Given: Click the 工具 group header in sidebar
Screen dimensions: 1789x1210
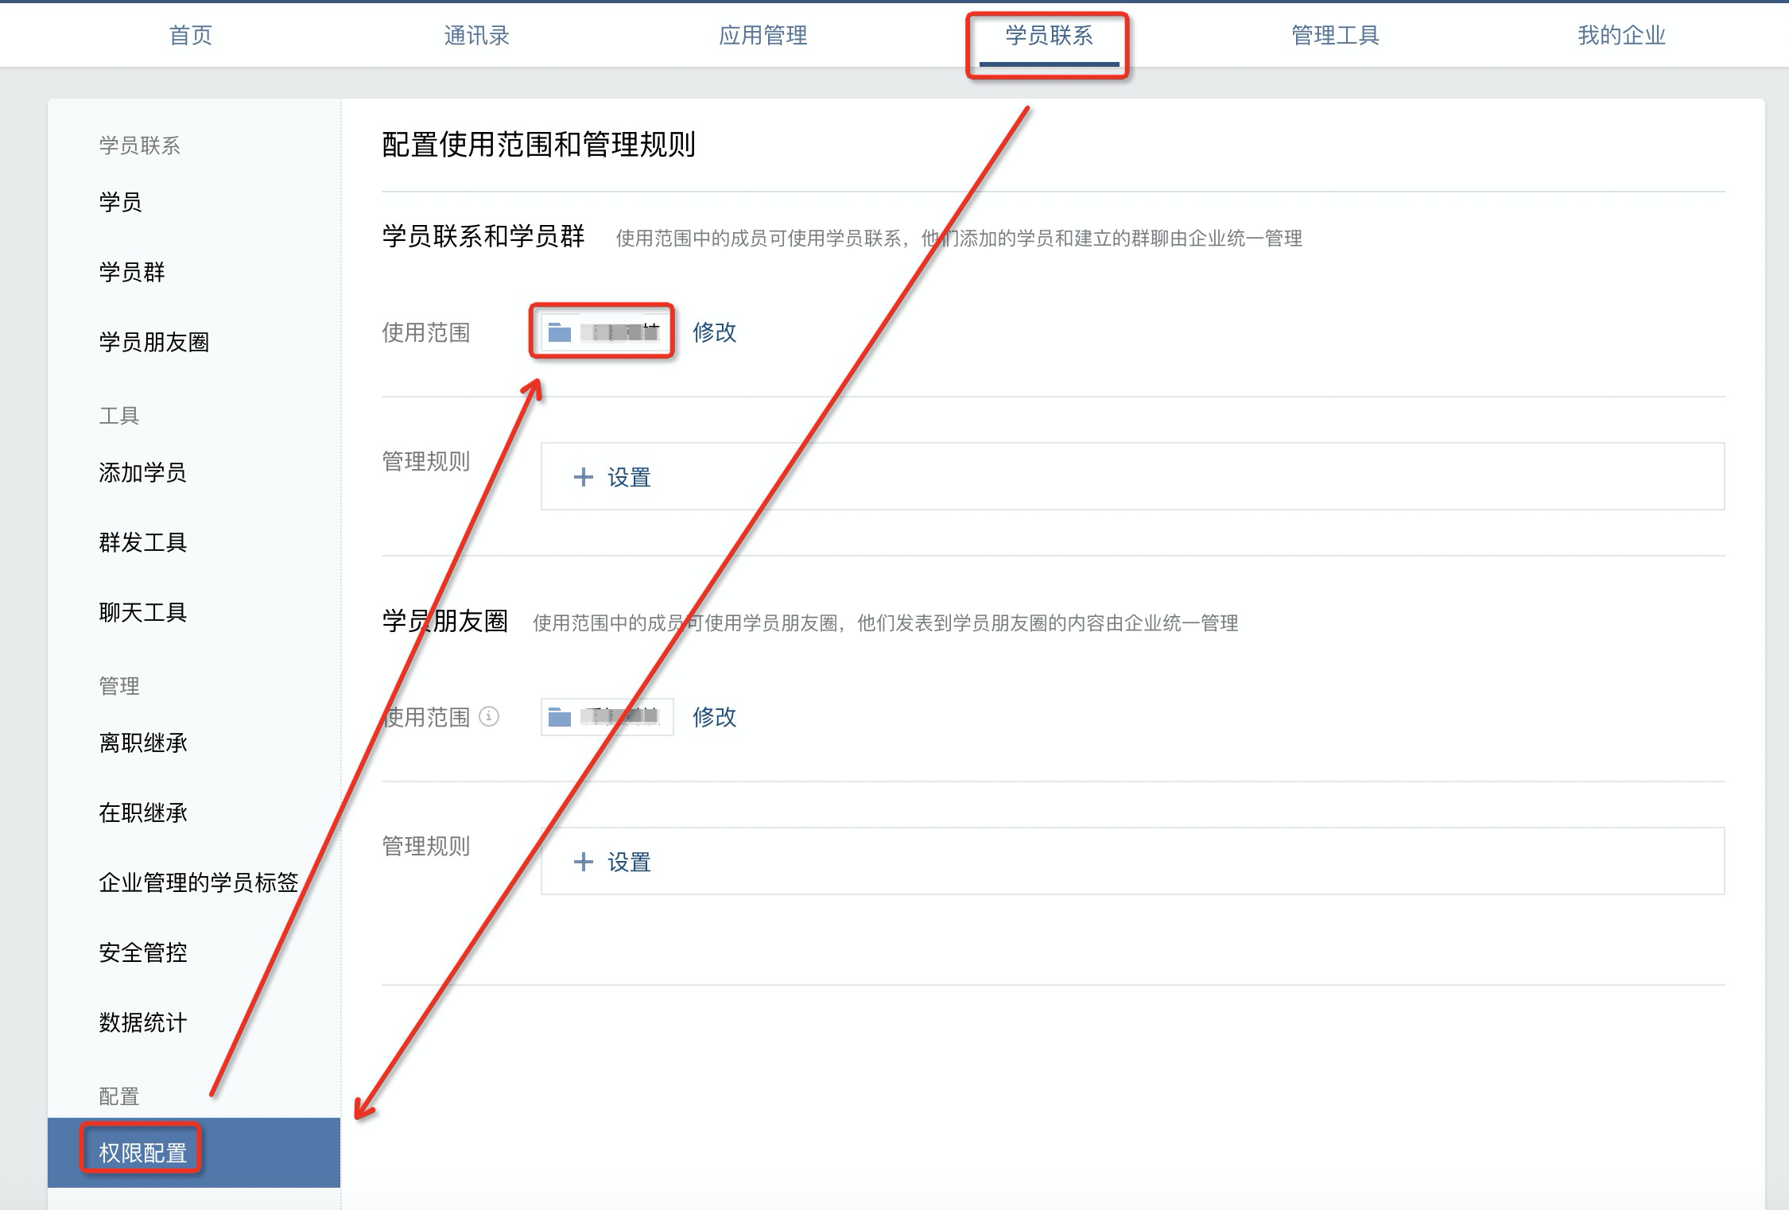Looking at the screenshot, I should pyautogui.click(x=119, y=415).
